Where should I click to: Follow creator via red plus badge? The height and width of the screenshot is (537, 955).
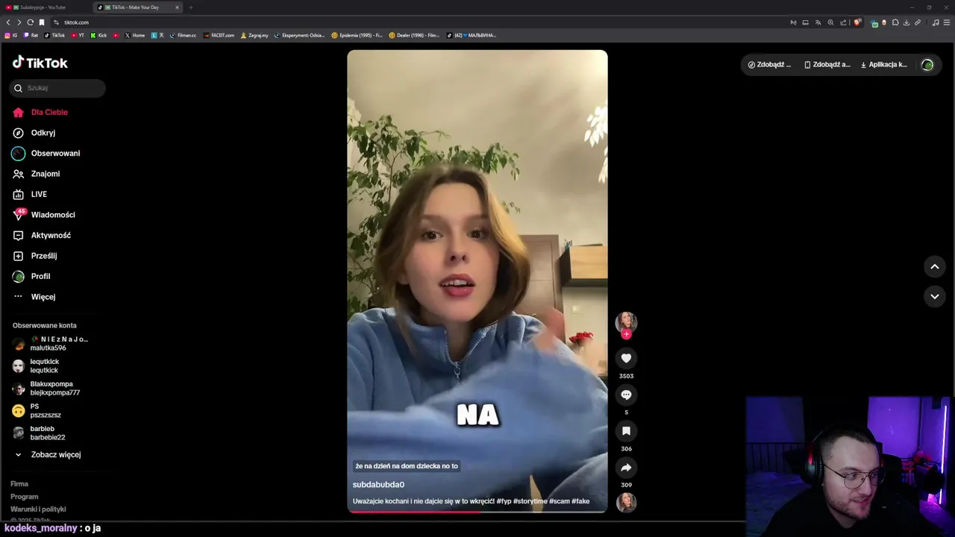pos(626,334)
